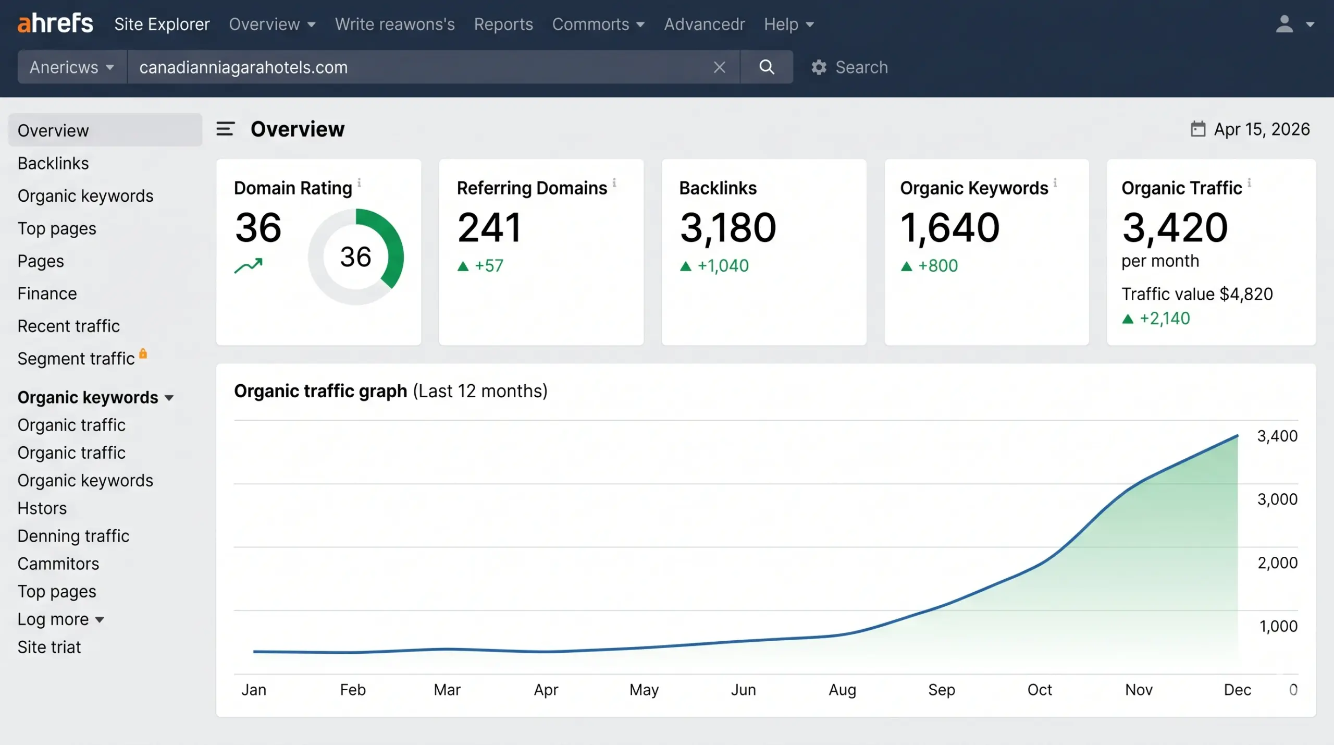Screen dimensions: 1334x745
Task: Open account menu dropdown arrow
Action: click(1310, 24)
